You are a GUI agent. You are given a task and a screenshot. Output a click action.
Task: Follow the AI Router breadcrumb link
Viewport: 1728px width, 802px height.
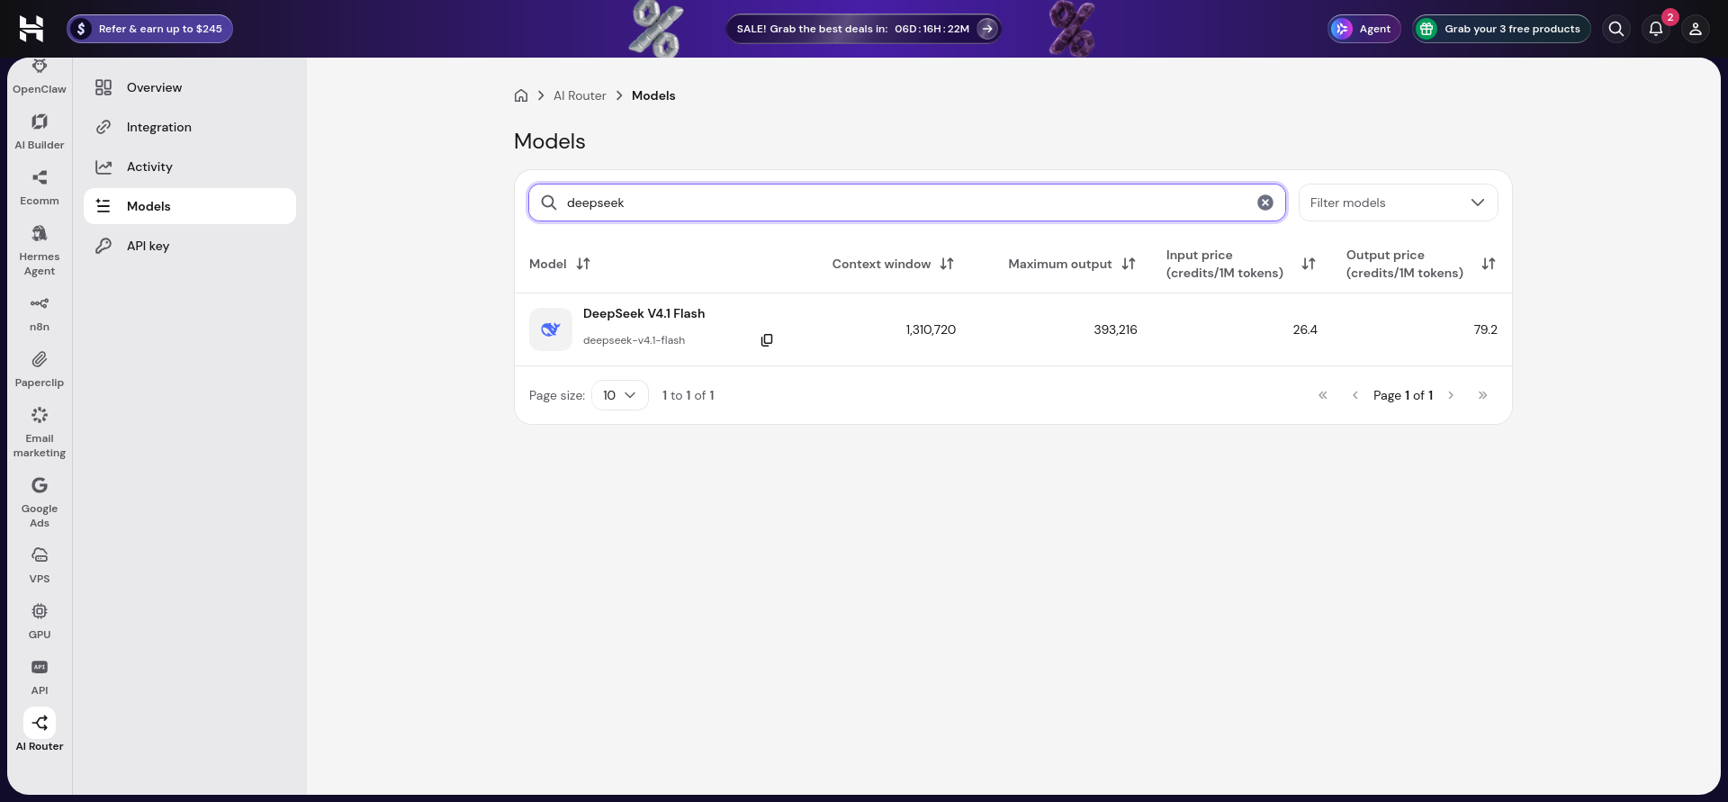click(580, 95)
